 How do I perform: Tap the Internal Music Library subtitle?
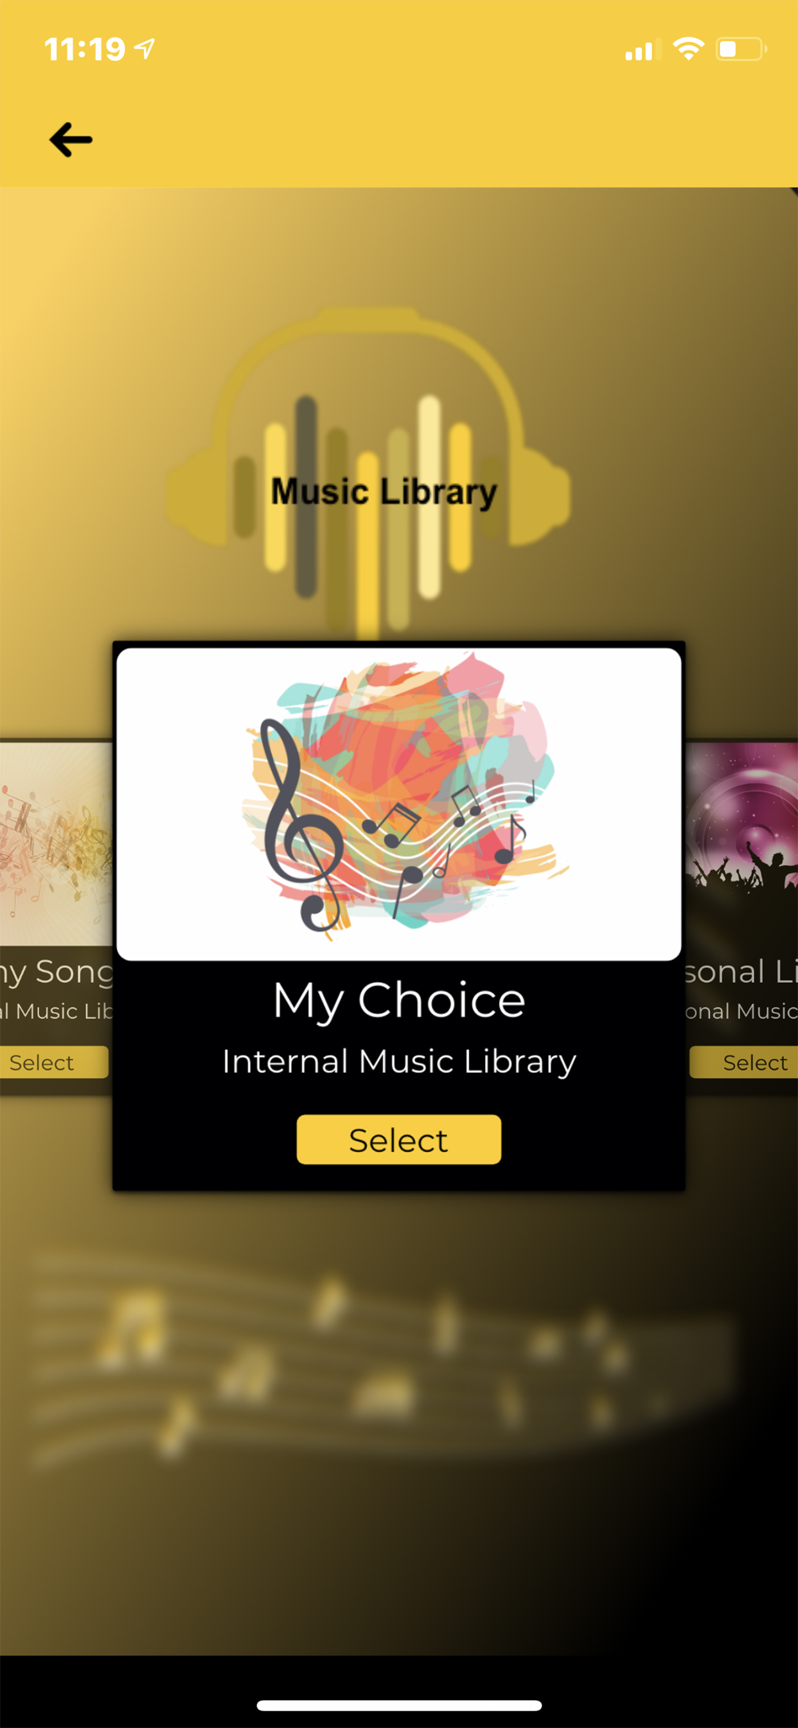click(x=399, y=1061)
